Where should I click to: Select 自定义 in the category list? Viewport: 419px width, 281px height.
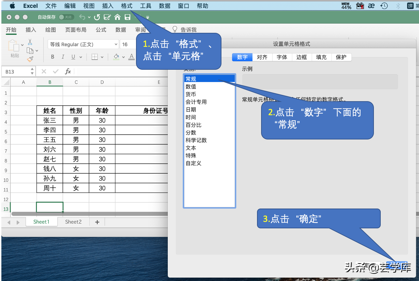209,163
